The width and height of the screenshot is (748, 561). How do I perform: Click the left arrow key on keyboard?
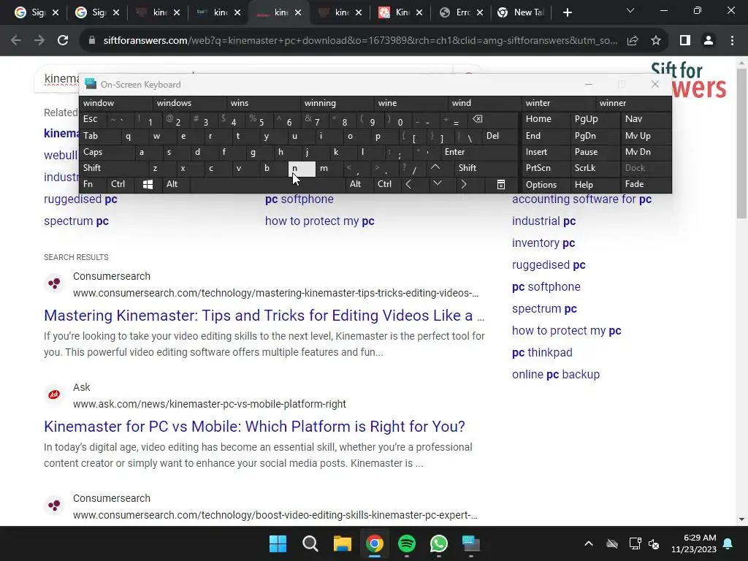(408, 185)
